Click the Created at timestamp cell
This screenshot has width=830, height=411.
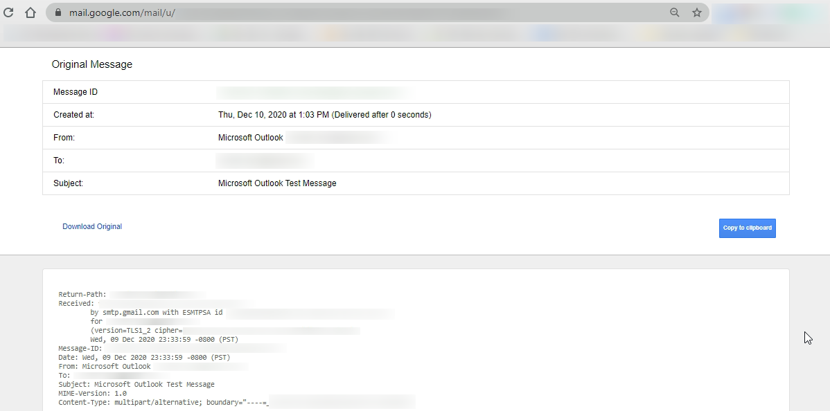coord(325,114)
